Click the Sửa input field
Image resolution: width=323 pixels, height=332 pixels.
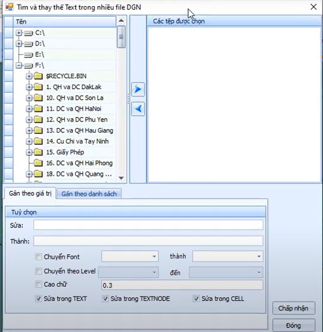pyautogui.click(x=148, y=225)
